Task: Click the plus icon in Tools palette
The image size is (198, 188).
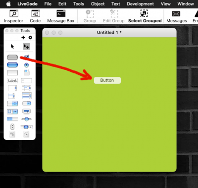Action: click(x=23, y=38)
